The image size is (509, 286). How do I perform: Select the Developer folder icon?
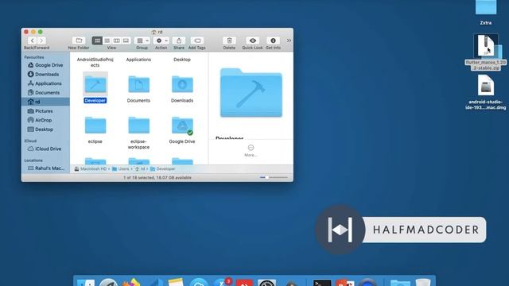coord(95,84)
